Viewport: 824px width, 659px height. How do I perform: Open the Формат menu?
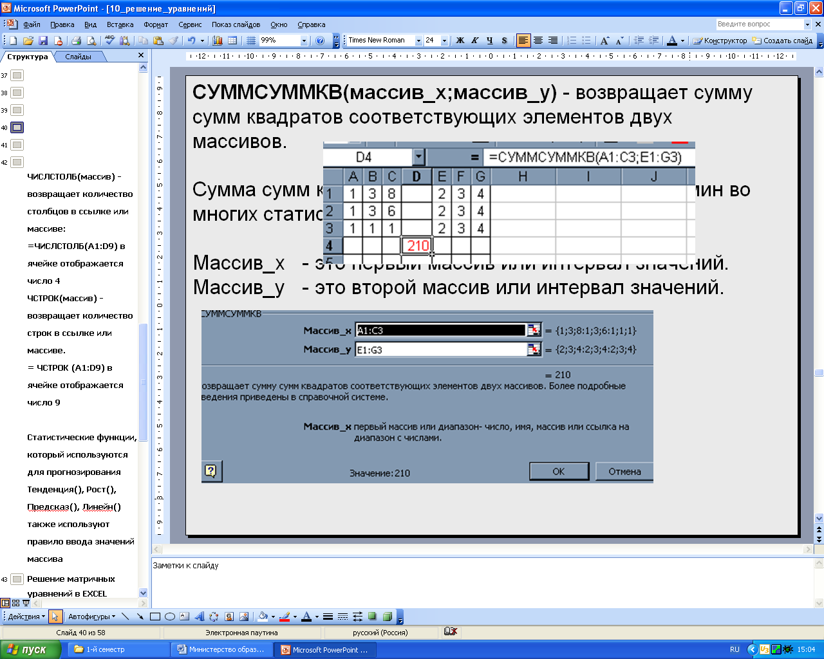pos(156,24)
